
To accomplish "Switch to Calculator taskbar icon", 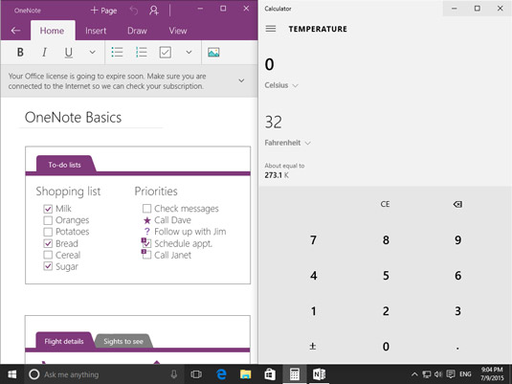I will tap(294, 374).
